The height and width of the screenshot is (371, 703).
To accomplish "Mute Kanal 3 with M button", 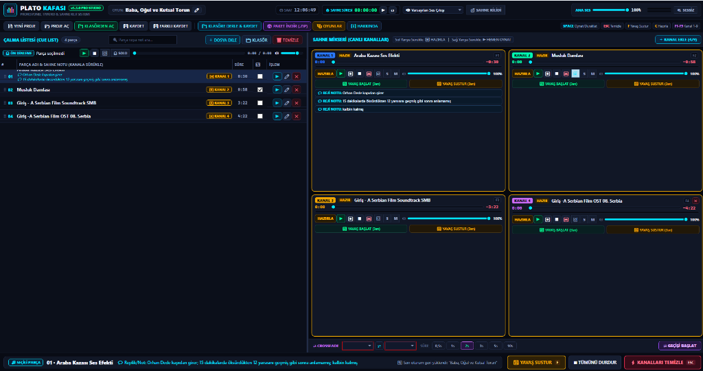I will [x=395, y=218].
